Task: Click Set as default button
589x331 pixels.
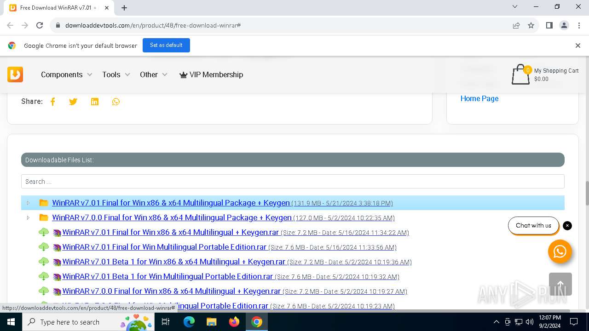Action: click(x=166, y=45)
